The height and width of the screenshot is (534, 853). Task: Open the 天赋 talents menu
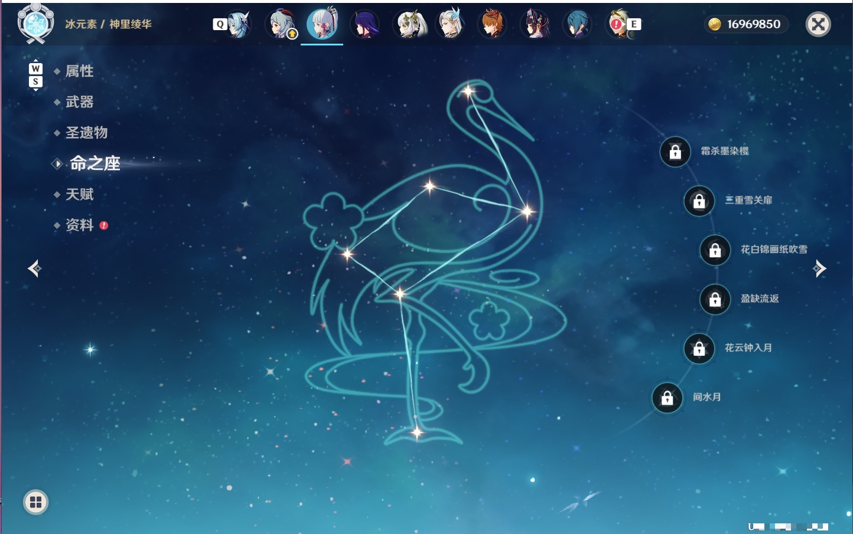coord(79,194)
